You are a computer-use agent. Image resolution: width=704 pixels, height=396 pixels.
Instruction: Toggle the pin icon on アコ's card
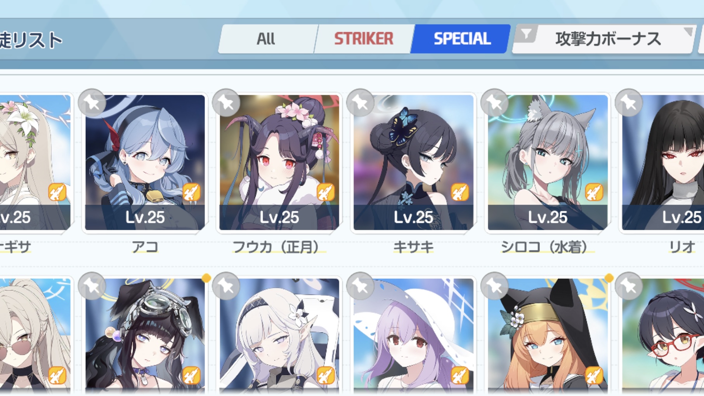tap(92, 103)
